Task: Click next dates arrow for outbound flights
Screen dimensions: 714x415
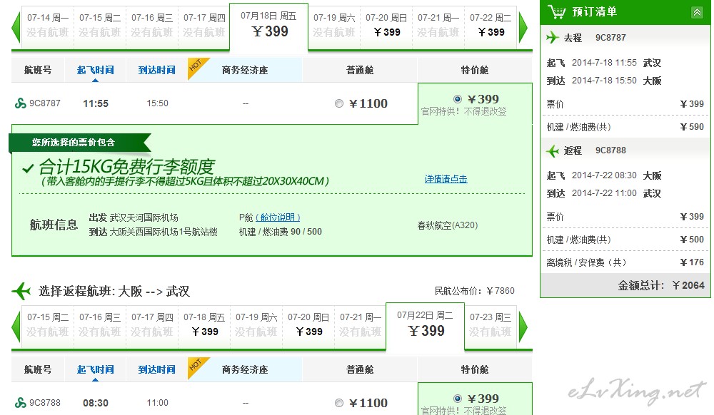Action: [x=523, y=27]
